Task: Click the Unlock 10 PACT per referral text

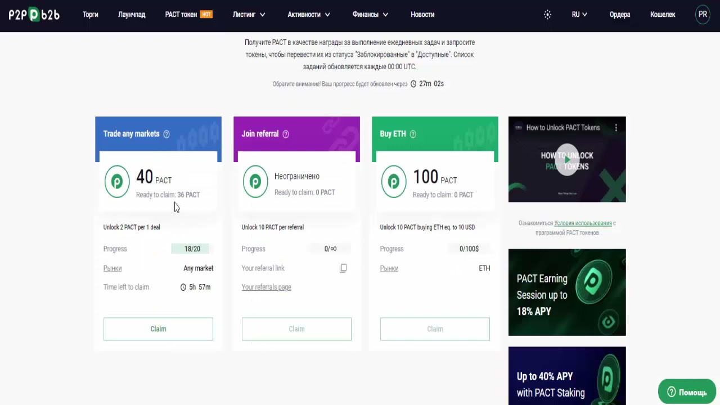Action: 273,227
